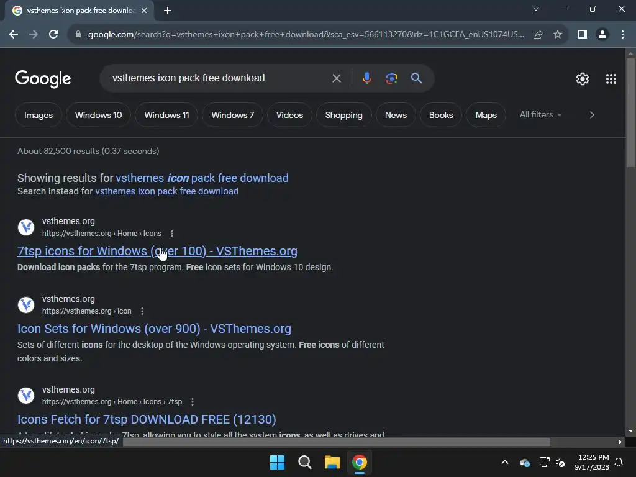Open File Explorer from taskbar
Viewport: 636px width, 477px height.
click(x=332, y=462)
